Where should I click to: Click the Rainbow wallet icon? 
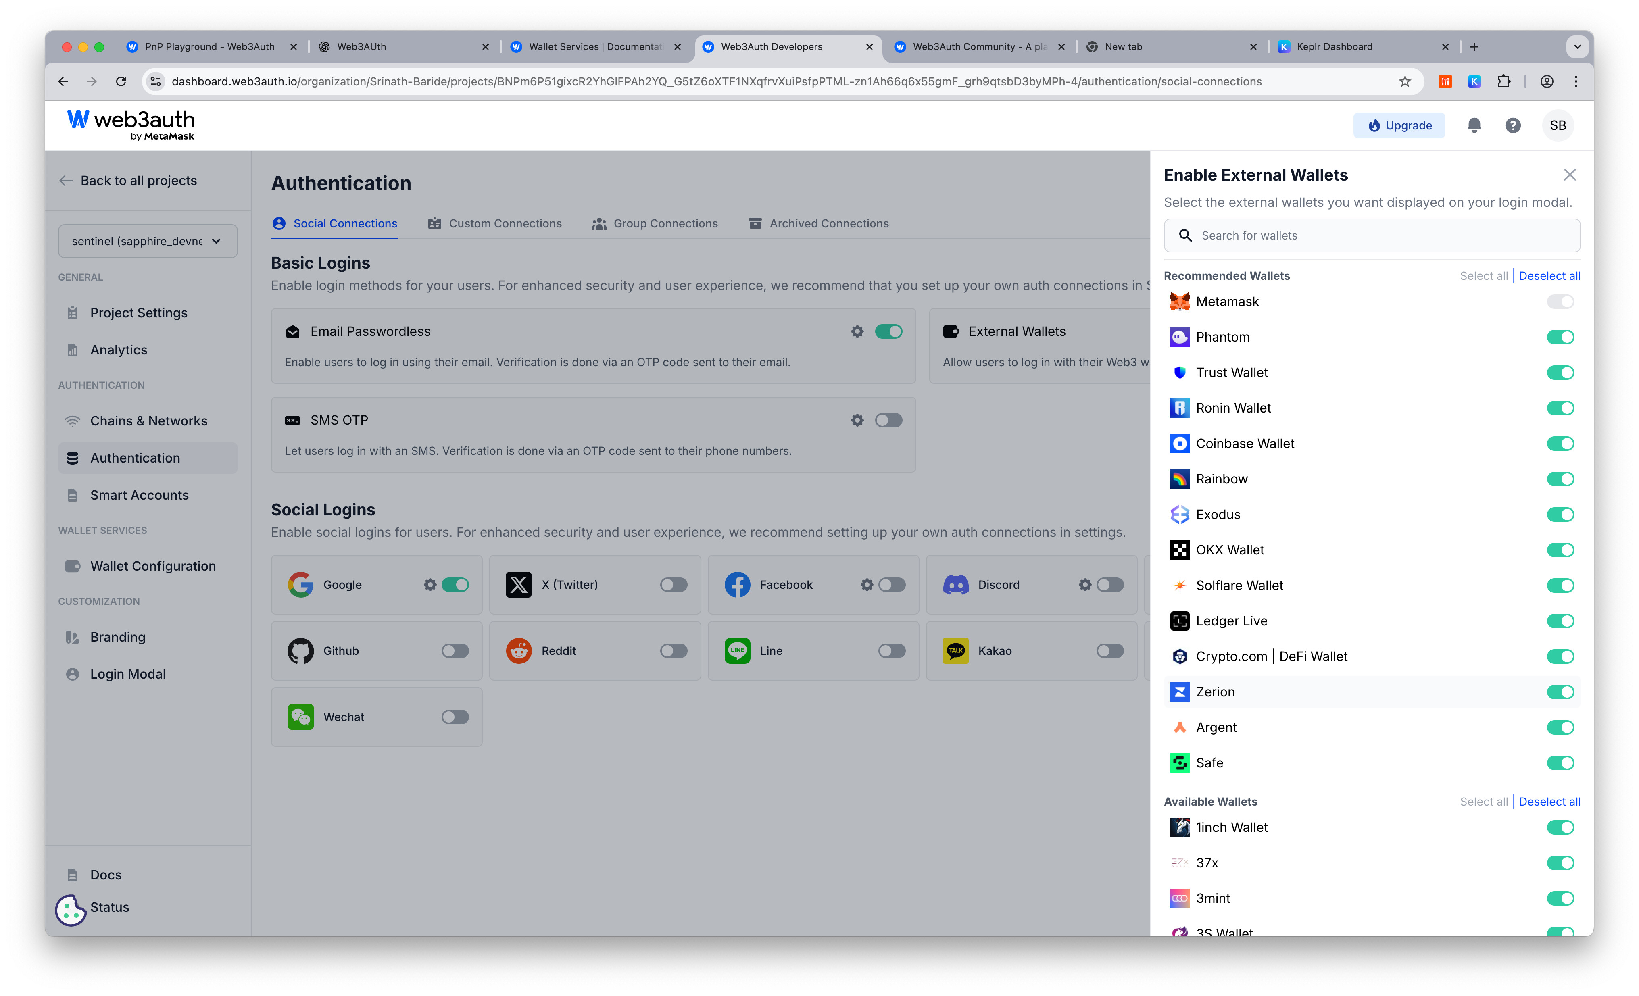pos(1179,479)
